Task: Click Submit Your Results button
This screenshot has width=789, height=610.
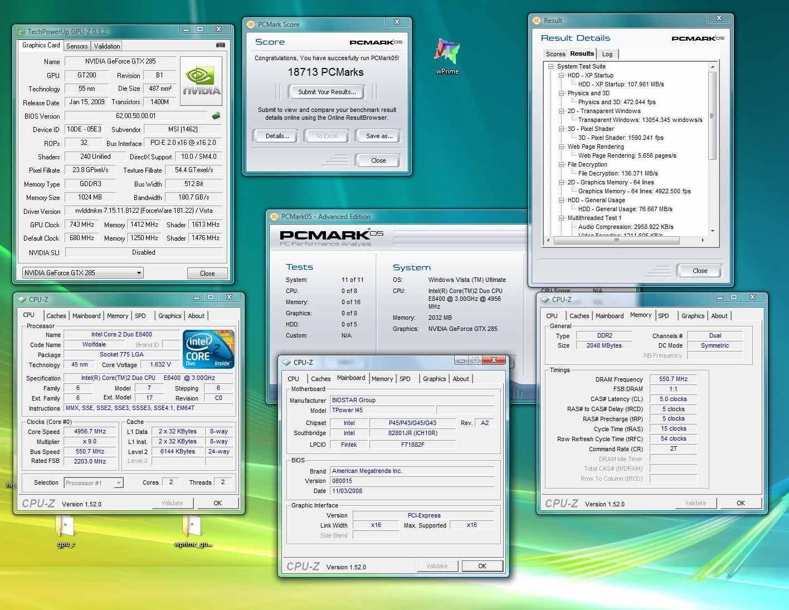Action: (327, 92)
